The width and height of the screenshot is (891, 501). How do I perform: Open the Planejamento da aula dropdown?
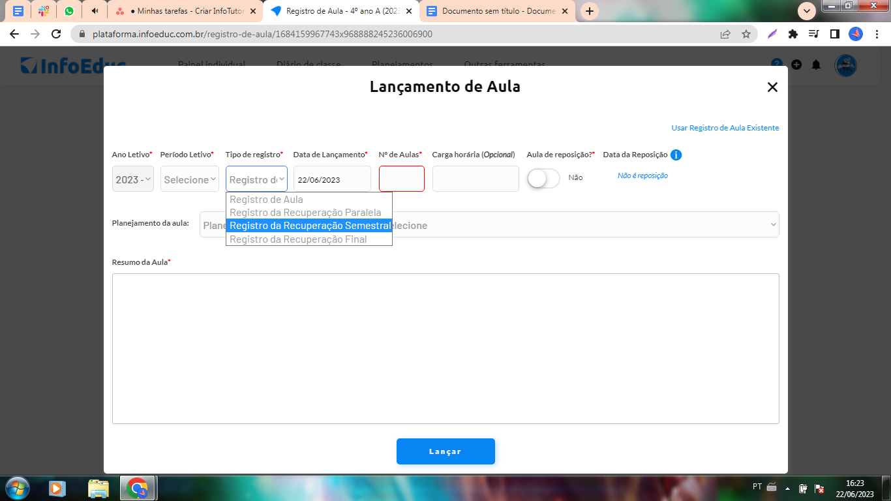tap(489, 224)
